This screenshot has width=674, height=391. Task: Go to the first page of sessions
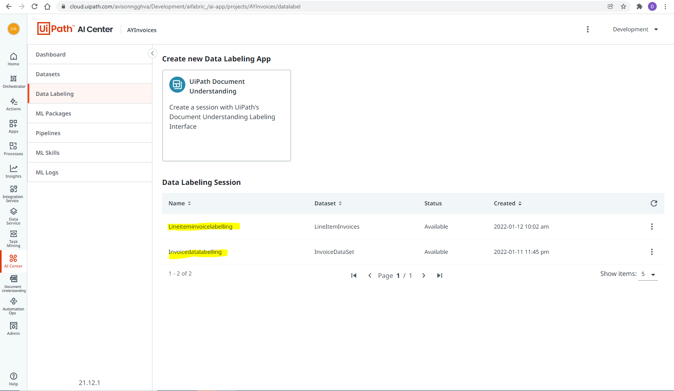pos(354,276)
